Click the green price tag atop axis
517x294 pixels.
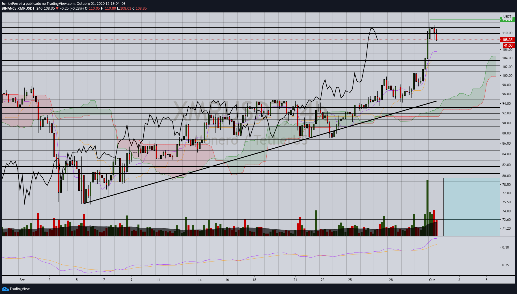coord(507,19)
